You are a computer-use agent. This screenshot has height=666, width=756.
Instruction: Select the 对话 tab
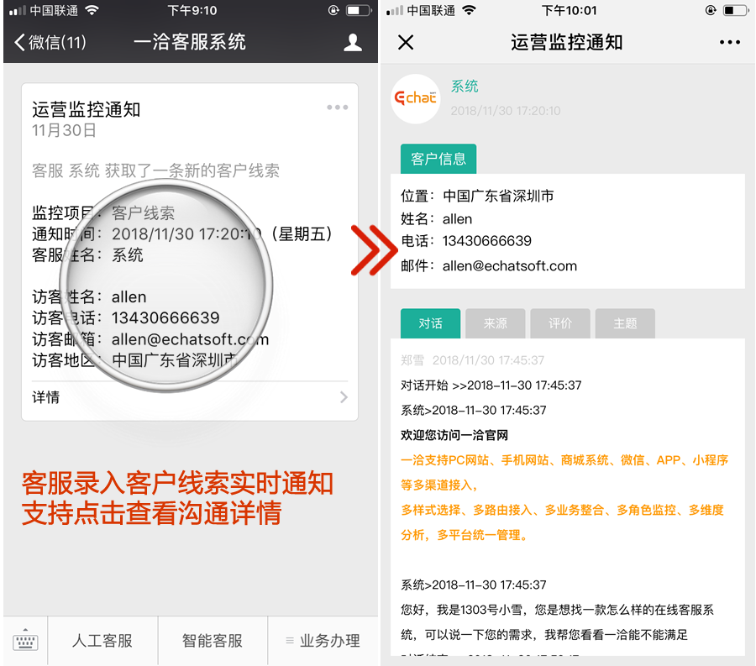(430, 323)
